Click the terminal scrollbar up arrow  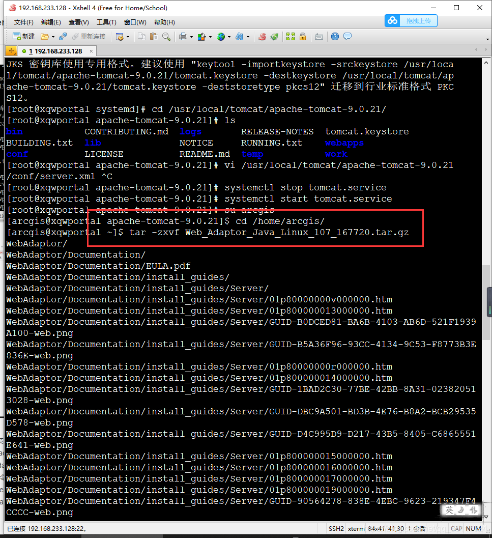[486, 63]
